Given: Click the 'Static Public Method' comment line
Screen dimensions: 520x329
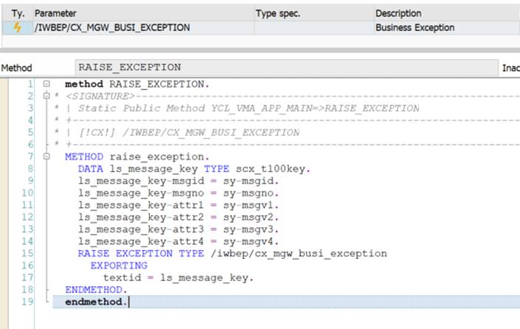Looking at the screenshot, I should coord(249,108).
